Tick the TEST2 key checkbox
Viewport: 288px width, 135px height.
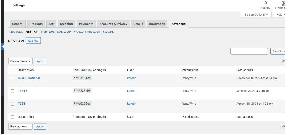coord(13,91)
